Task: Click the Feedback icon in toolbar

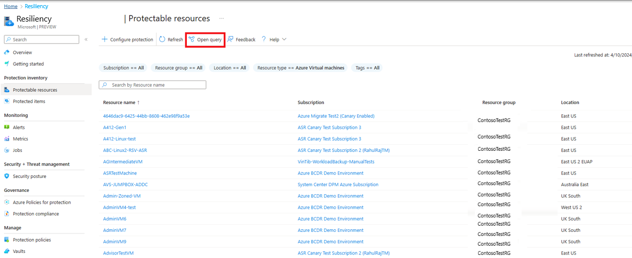Action: point(231,39)
